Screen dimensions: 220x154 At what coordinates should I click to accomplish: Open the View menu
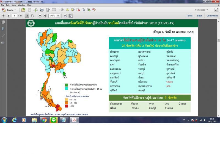click(x=13, y=5)
